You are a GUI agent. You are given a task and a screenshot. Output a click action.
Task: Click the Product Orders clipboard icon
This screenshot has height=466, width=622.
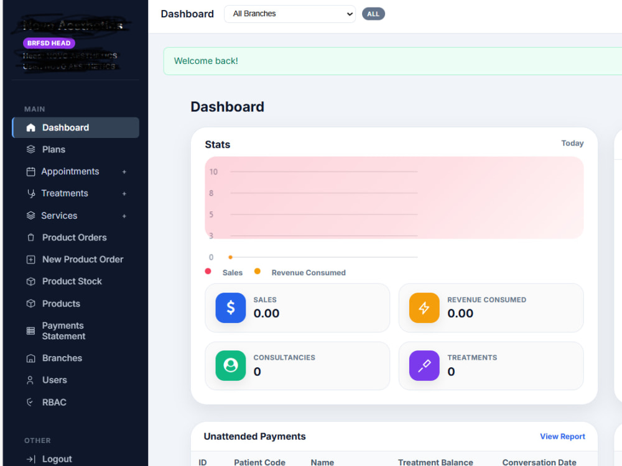tap(30, 237)
